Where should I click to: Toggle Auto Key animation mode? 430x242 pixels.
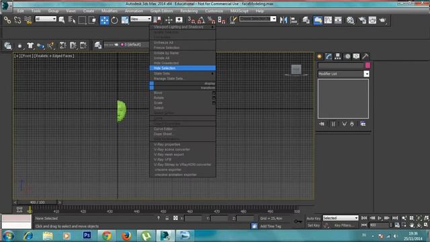[x=314, y=218]
